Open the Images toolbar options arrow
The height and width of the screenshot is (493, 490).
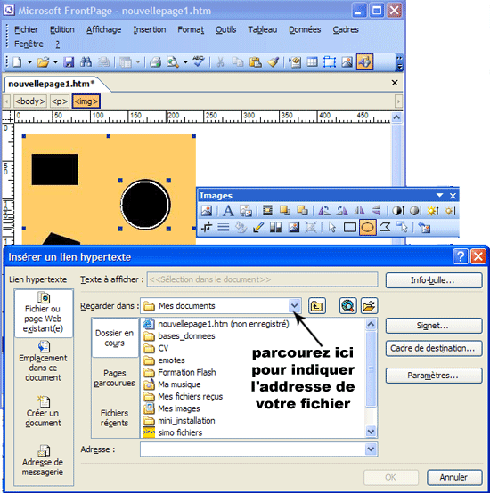click(439, 196)
